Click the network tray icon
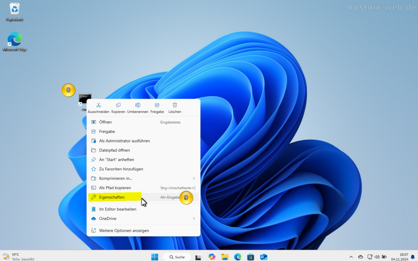 point(370,257)
